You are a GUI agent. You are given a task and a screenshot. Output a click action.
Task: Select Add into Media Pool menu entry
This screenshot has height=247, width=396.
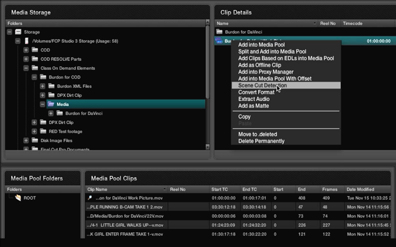(x=262, y=44)
